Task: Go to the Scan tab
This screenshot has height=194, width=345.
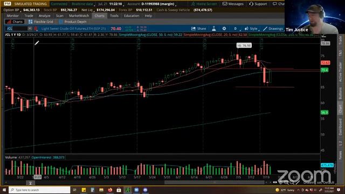Action: click(59, 16)
